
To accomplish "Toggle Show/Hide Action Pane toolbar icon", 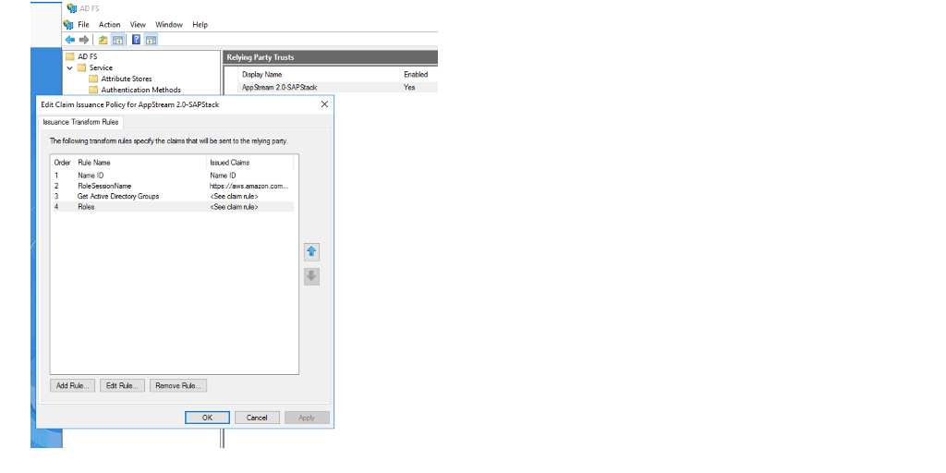I will (151, 40).
